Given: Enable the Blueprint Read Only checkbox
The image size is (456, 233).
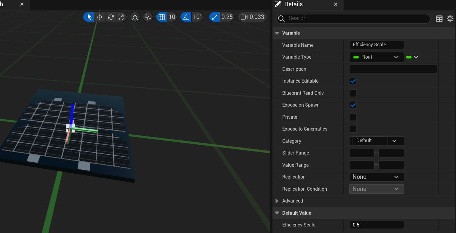Looking at the screenshot, I should pyautogui.click(x=353, y=93).
